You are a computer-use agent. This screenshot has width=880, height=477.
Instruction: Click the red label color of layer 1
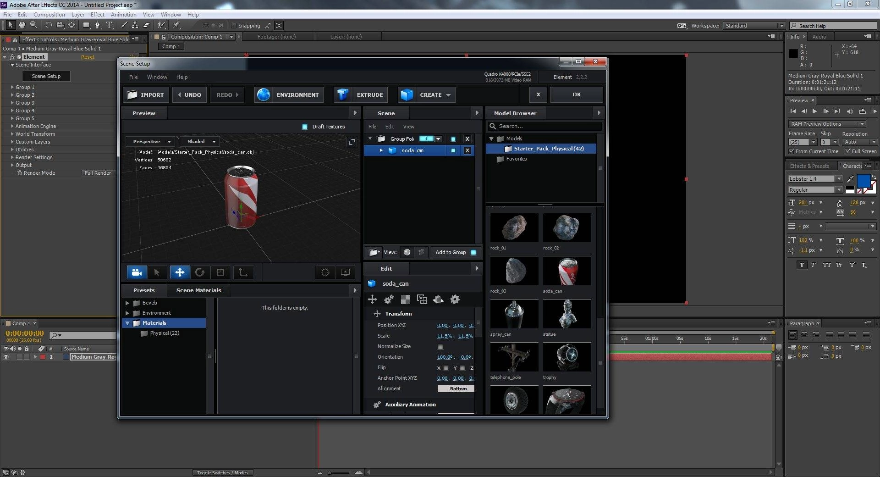pos(43,357)
